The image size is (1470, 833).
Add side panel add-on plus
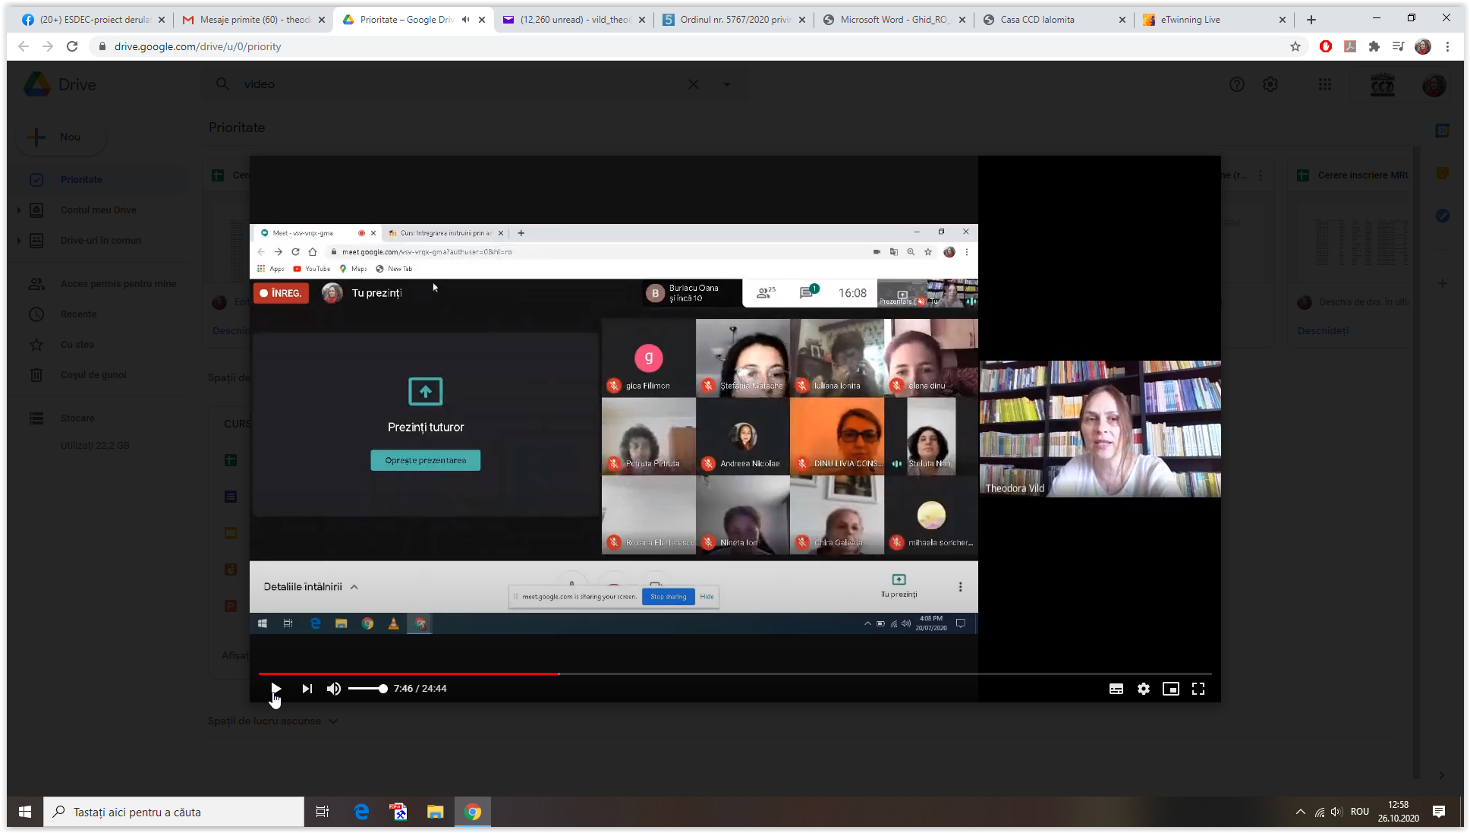click(1443, 283)
